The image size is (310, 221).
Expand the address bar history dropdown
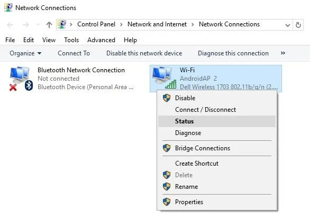(x=288, y=25)
